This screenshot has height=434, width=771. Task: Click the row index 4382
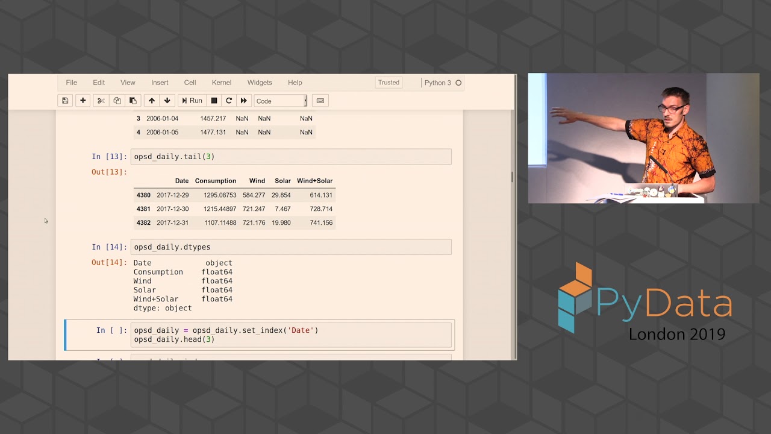click(x=143, y=223)
